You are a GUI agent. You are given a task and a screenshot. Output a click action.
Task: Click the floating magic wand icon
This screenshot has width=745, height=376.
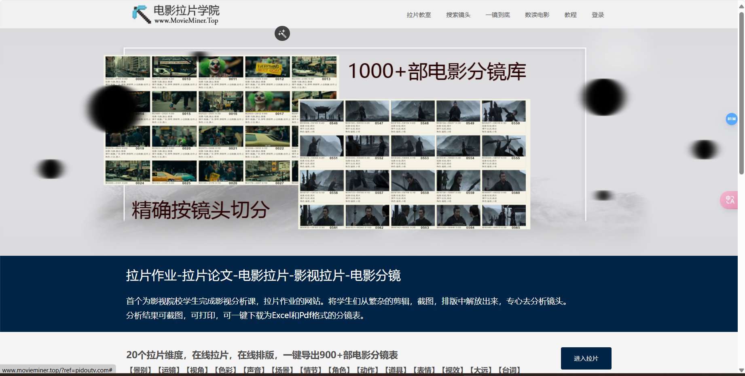tap(282, 34)
